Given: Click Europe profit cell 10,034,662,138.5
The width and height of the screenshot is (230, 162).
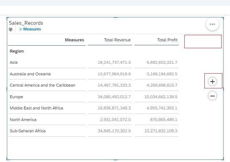Looking at the screenshot, I should point(161,97).
